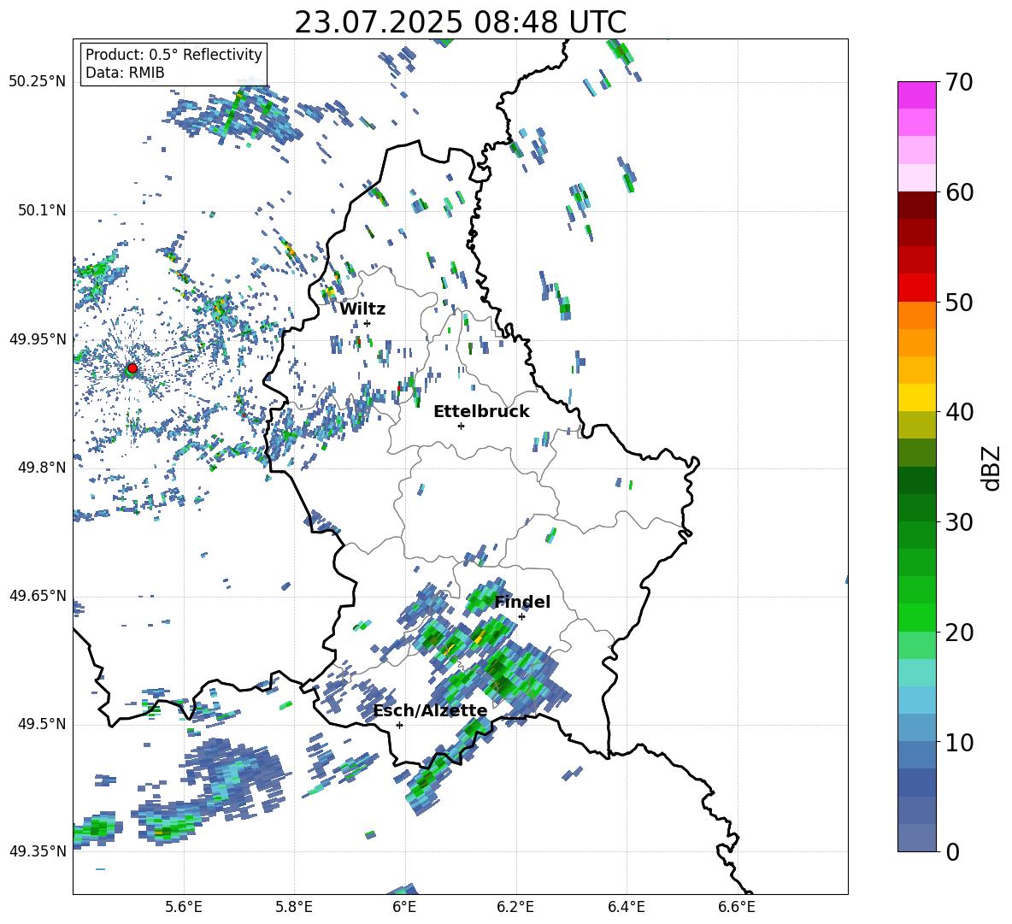
Task: Click the Data: RMIB text
Action: tap(125, 73)
